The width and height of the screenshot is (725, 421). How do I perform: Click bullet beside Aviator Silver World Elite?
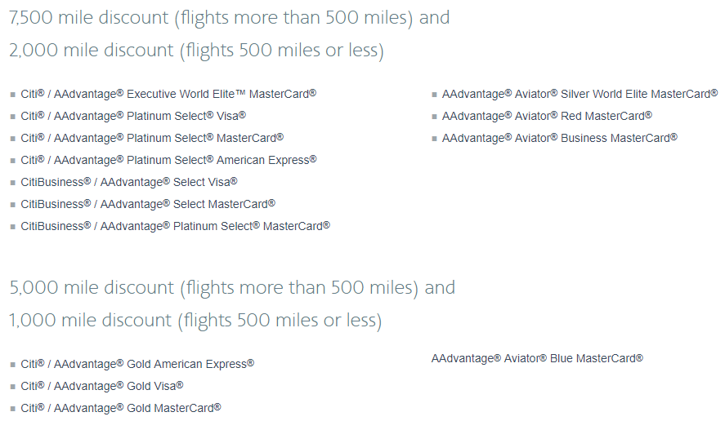(x=434, y=95)
